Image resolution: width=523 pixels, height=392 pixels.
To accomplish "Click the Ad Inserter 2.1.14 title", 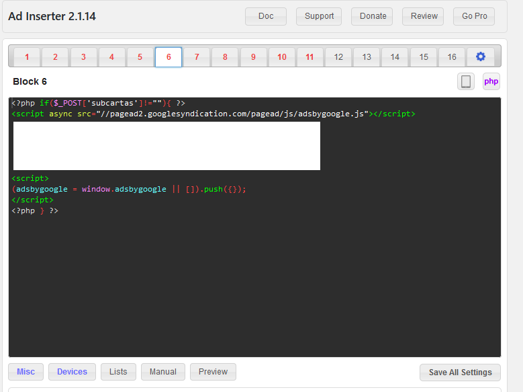I will click(x=52, y=16).
